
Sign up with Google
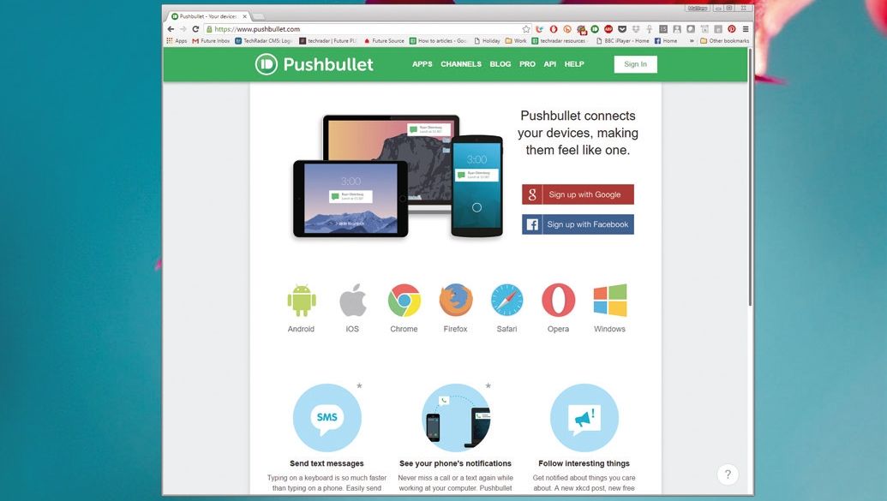[578, 194]
